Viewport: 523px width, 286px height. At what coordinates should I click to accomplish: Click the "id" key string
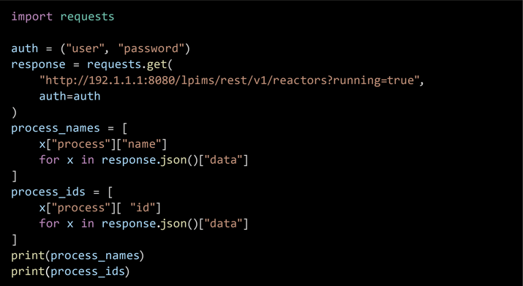point(143,208)
